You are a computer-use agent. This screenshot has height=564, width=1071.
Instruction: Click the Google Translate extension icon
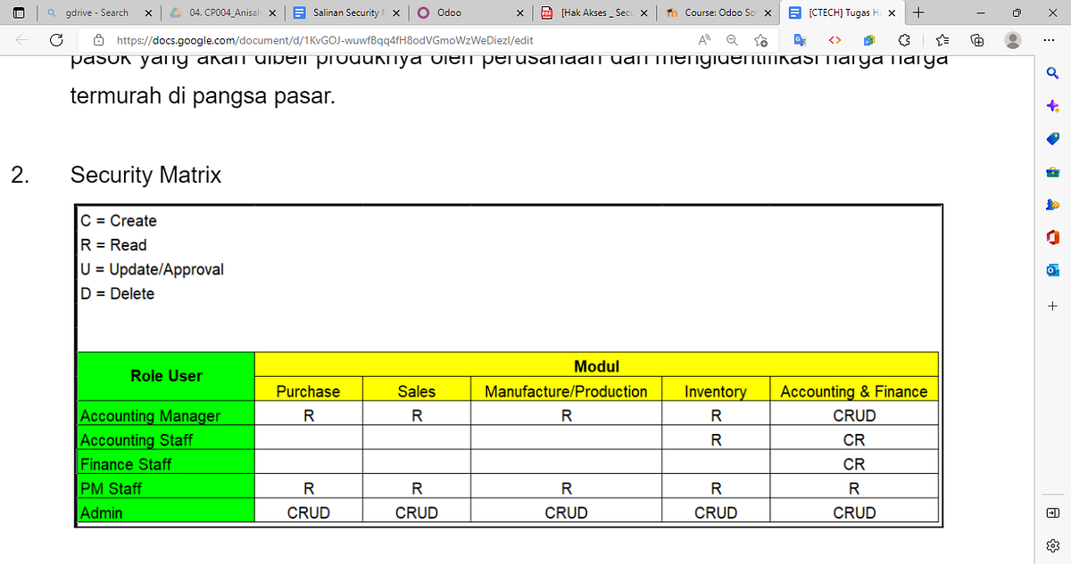click(x=801, y=41)
